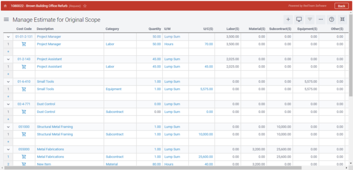Collapse the 051000 Structural Metal Framing group
Viewport: 353px width, 170px height.
pos(8,127)
